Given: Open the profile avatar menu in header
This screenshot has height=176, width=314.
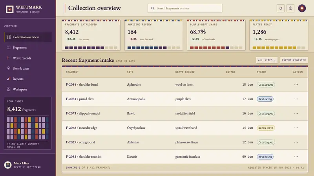Looking at the screenshot, I should tap(302, 8).
